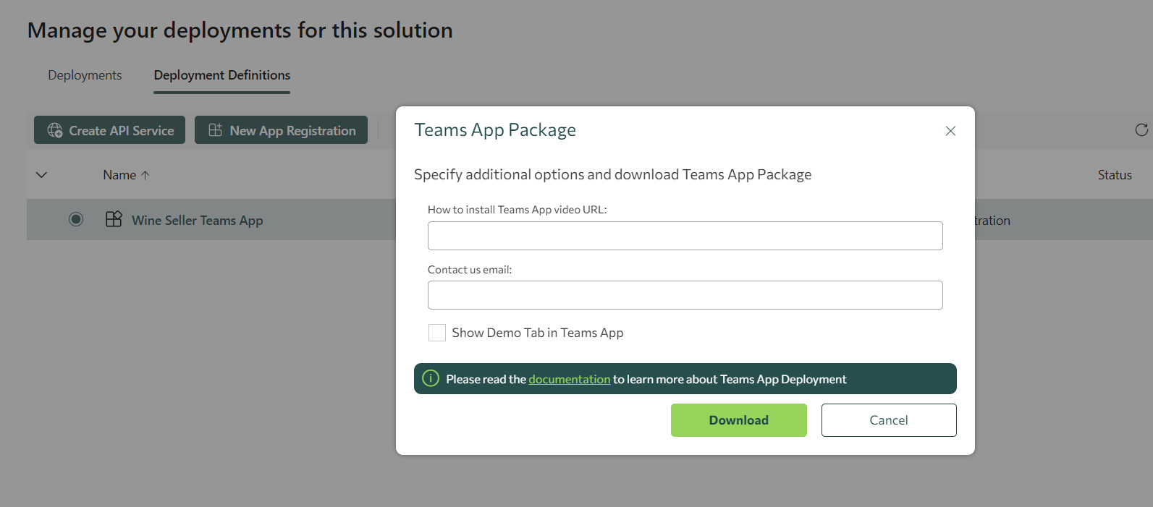Click the app icon beside Wine Seller Teams App
Screen dimensions: 1153x507
click(x=114, y=220)
